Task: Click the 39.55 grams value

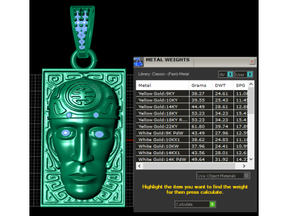Action: 198,100
